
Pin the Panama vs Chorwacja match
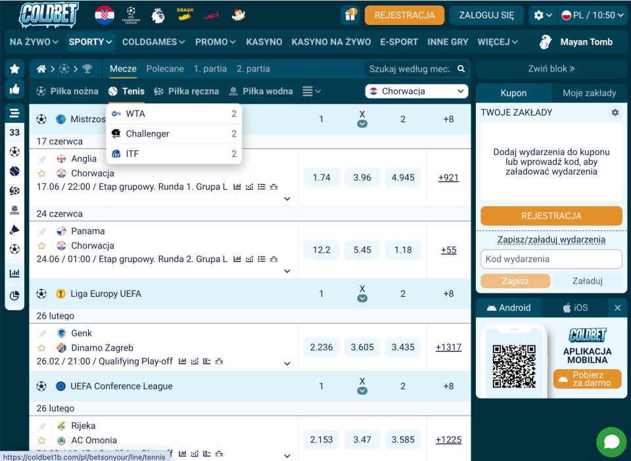coord(42,231)
